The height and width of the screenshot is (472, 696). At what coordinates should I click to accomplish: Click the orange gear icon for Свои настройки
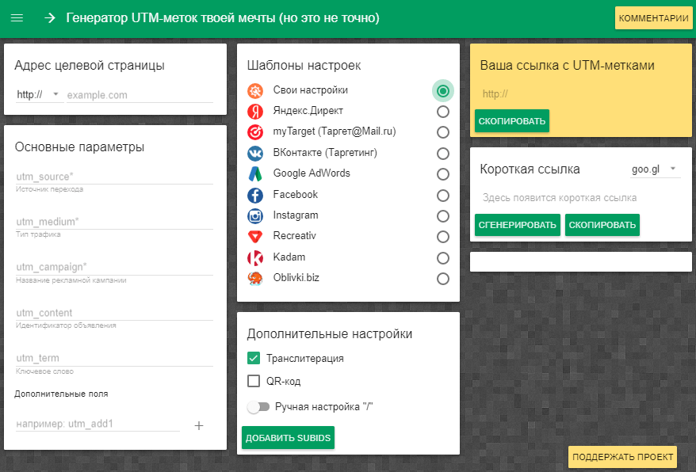coord(255,90)
